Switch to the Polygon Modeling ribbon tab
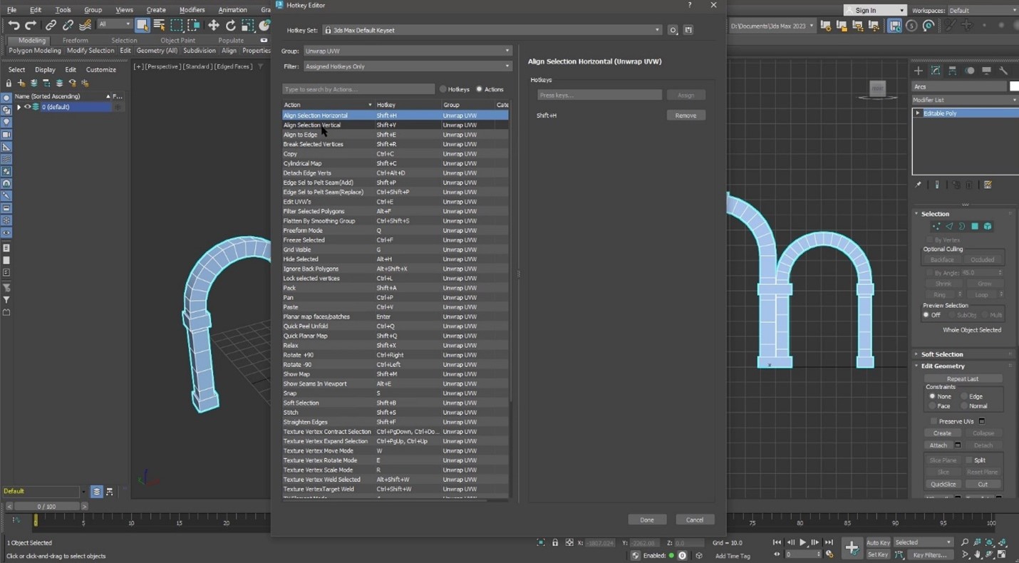This screenshot has height=563, width=1019. [34, 50]
